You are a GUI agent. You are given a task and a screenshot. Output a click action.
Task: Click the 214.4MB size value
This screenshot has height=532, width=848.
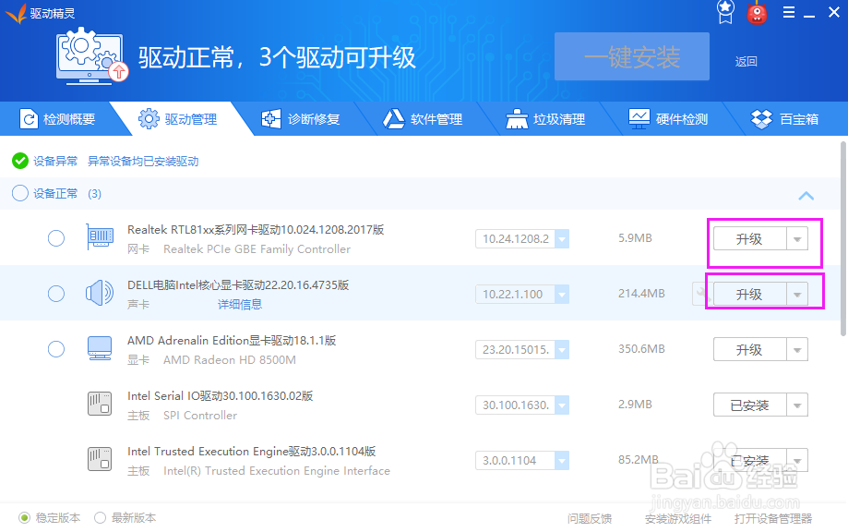pyautogui.click(x=641, y=294)
